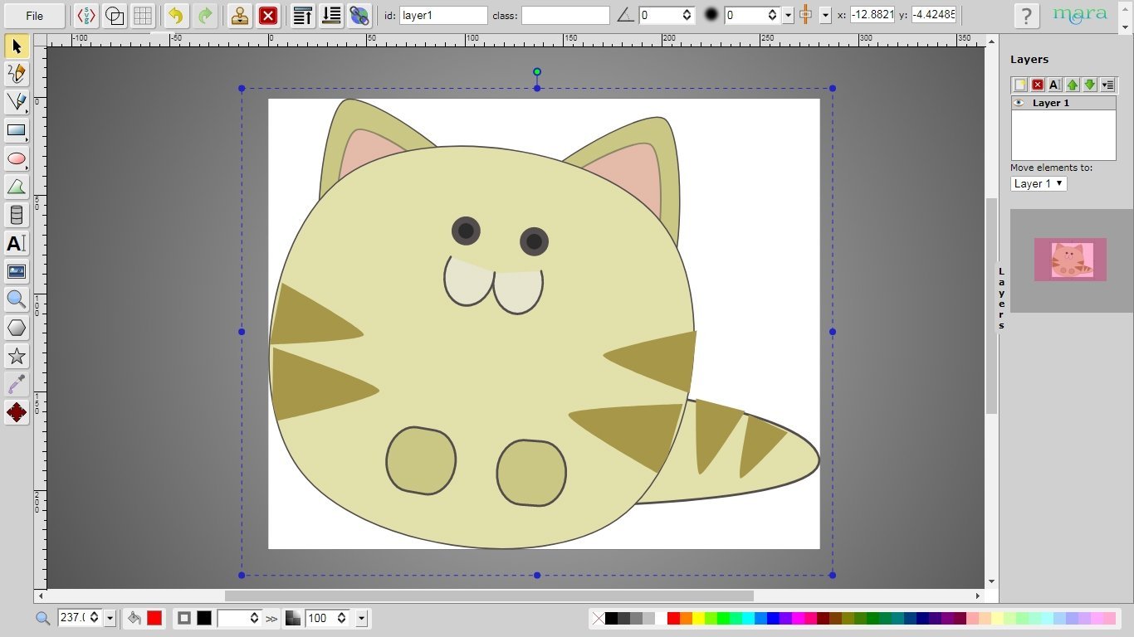Image resolution: width=1134 pixels, height=637 pixels.
Task: Toggle Layer 1 visibility eye
Action: pos(1019,103)
